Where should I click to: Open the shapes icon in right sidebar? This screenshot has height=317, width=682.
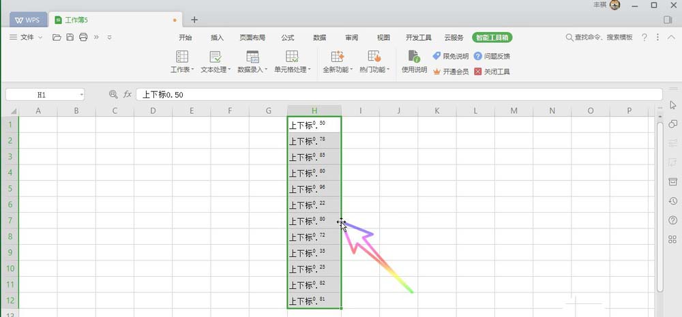coord(672,123)
